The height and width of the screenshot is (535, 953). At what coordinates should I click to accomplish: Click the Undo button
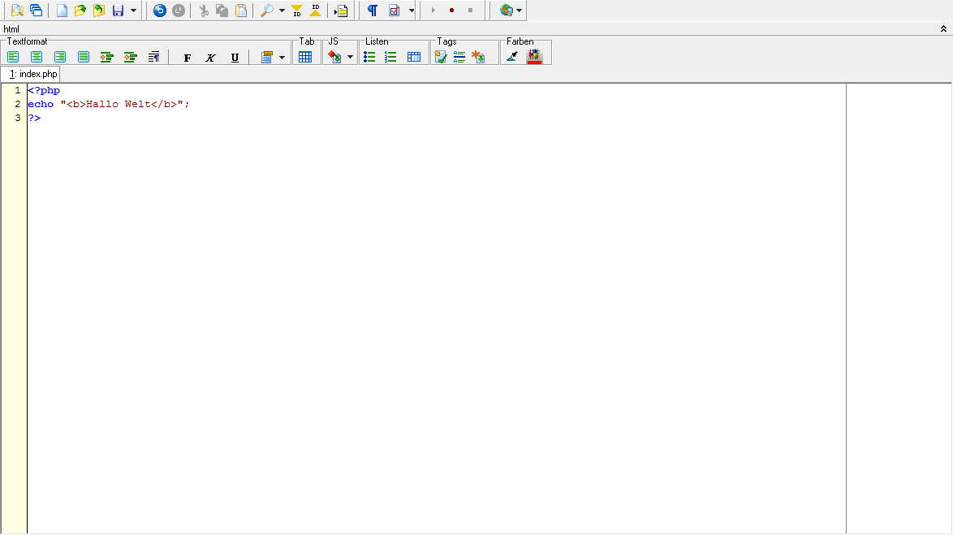(x=160, y=11)
